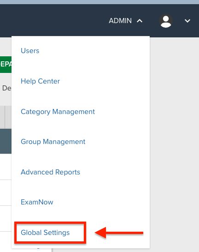This screenshot has width=199, height=252.
Task: Click the white table row beneath teal header
Action: pos(6,167)
